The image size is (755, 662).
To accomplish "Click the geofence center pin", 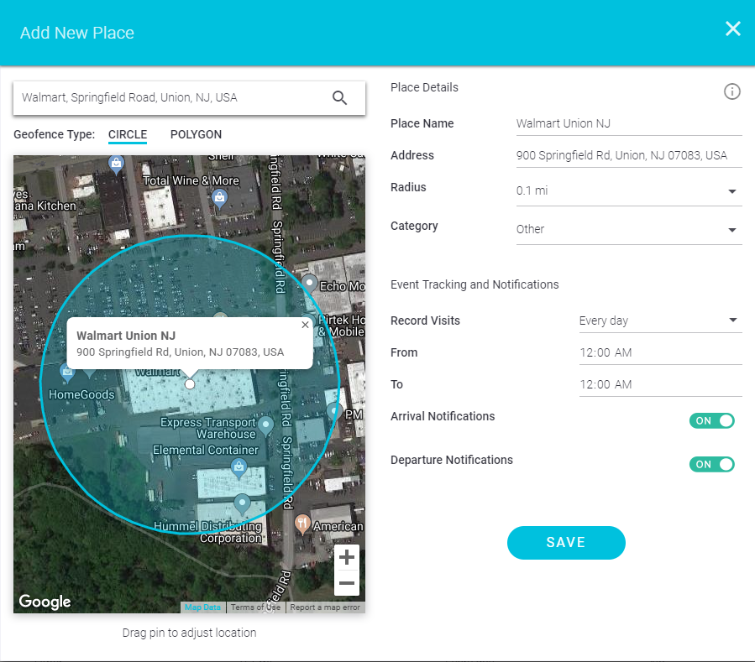I will 190,384.
